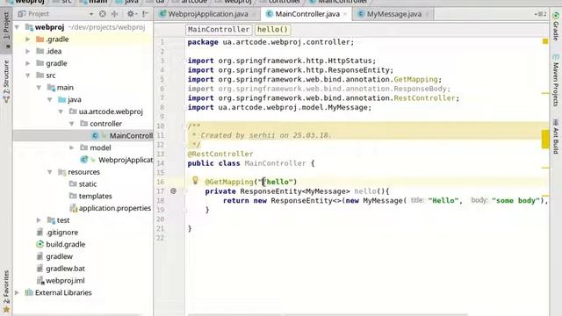Click the resources folder icon

point(61,172)
